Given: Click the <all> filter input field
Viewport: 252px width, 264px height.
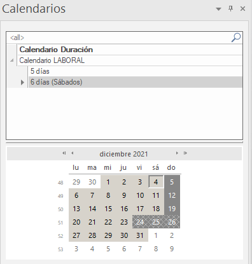Looking at the screenshot, I should tap(119, 38).
